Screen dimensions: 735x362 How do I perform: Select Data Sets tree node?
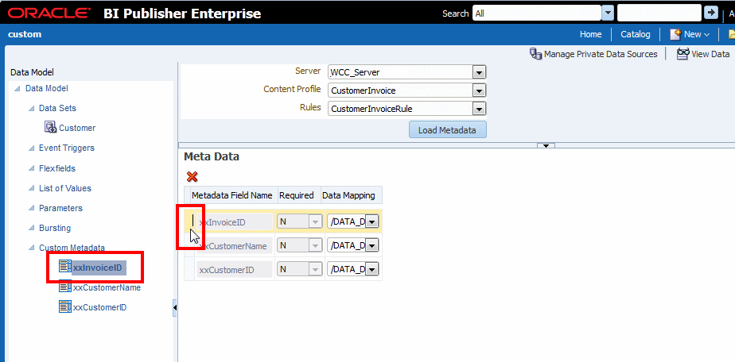point(57,108)
